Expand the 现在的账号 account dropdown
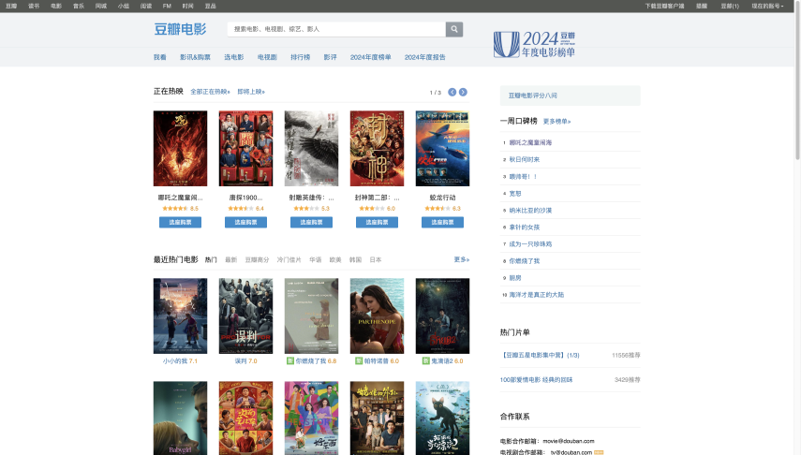This screenshot has height=455, width=801. 767,6
